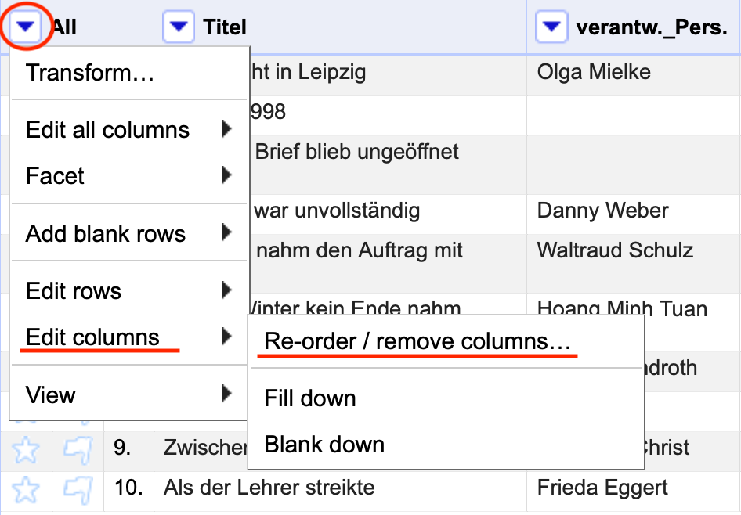Viewport: 741px width, 515px height.
Task: Choose Transform… from the menu
Action: [90, 74]
